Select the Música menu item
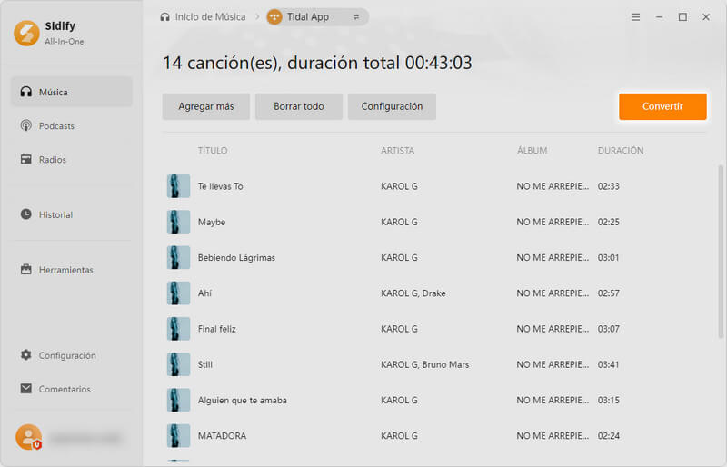 tap(72, 92)
